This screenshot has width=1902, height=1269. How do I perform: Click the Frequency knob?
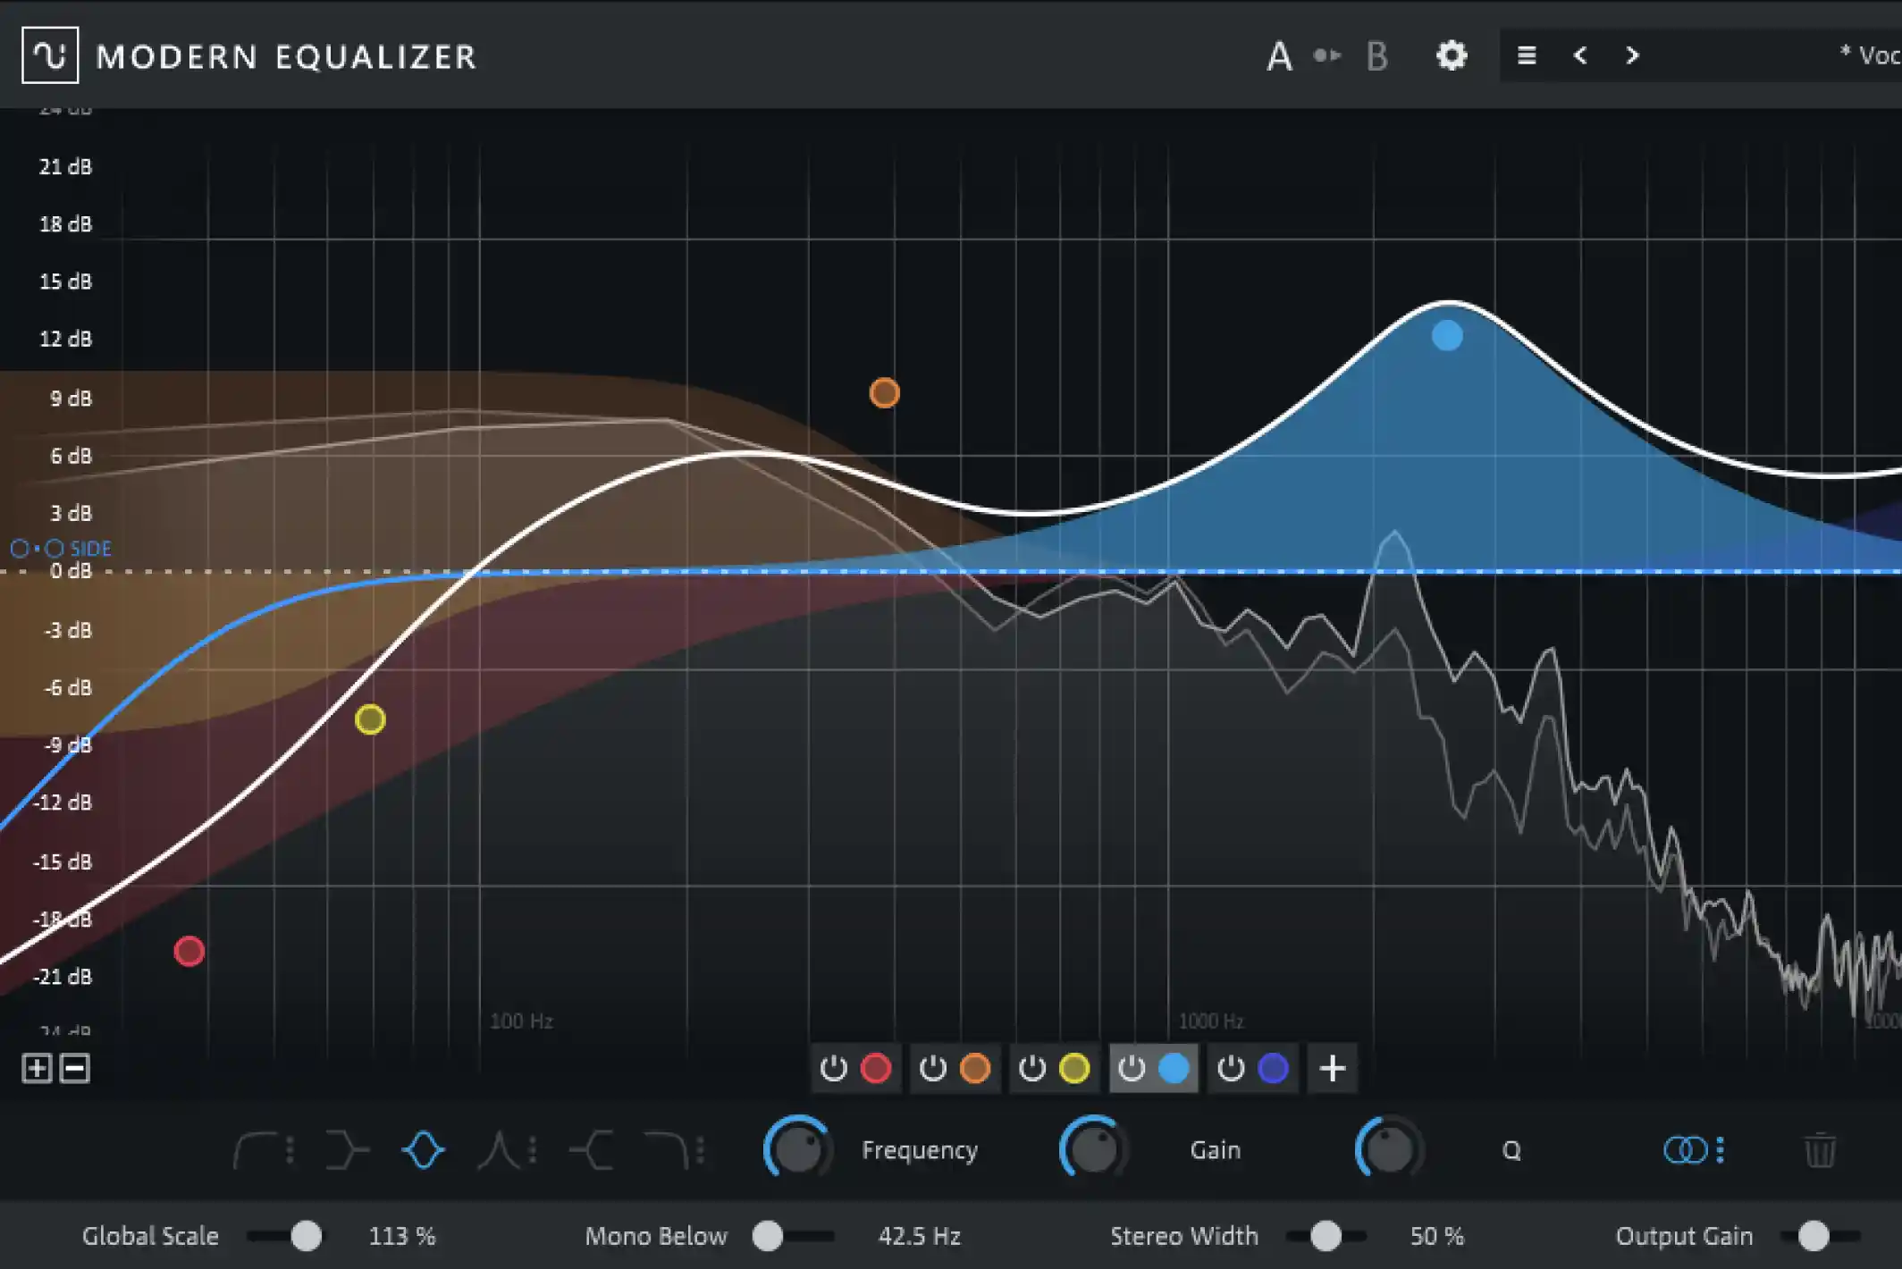(797, 1148)
